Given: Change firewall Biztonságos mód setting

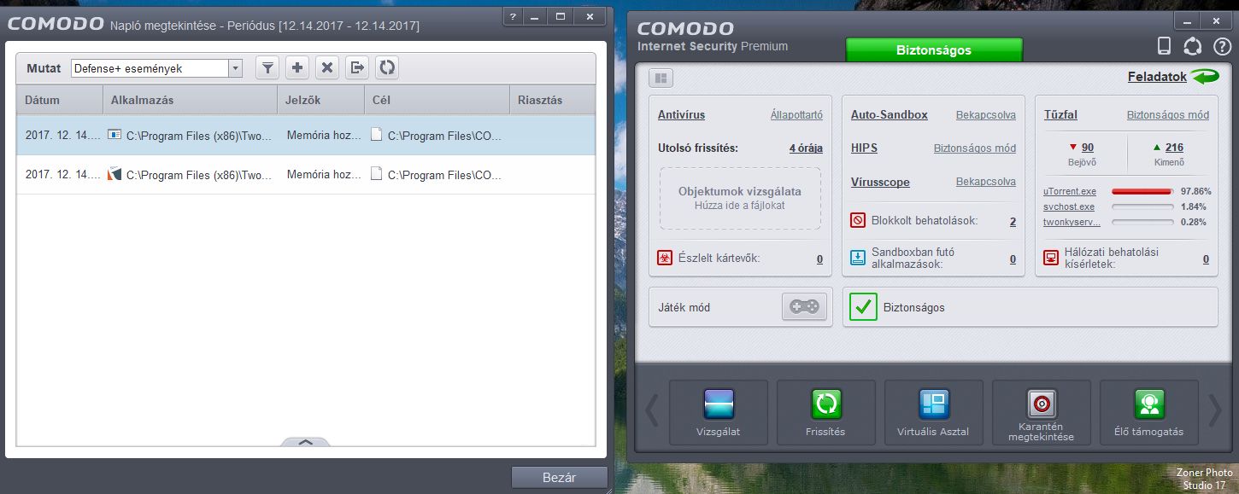Looking at the screenshot, I should 1167,114.
